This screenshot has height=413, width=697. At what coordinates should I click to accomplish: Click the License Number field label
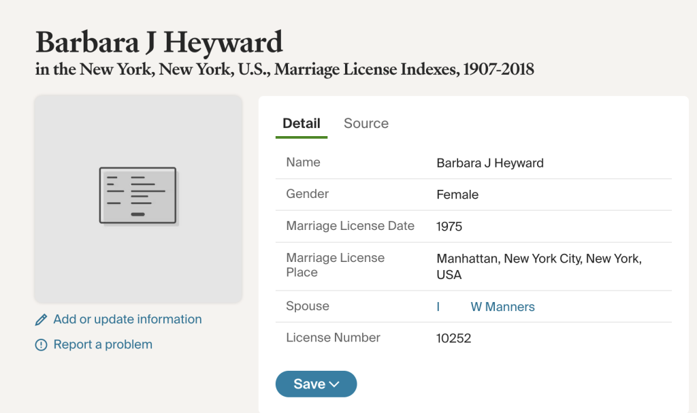coord(333,337)
